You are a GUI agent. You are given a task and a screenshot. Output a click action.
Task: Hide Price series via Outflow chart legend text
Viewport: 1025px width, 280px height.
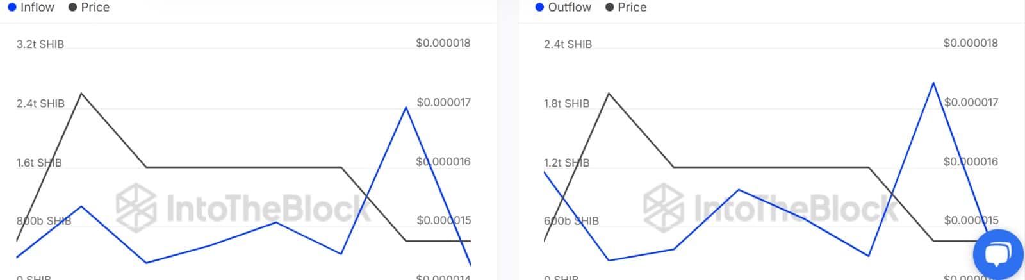(x=632, y=7)
